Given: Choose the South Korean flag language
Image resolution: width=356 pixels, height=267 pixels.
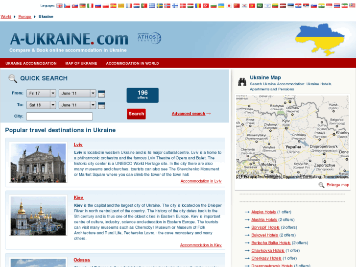Looking at the screenshot, I should 244,6.
